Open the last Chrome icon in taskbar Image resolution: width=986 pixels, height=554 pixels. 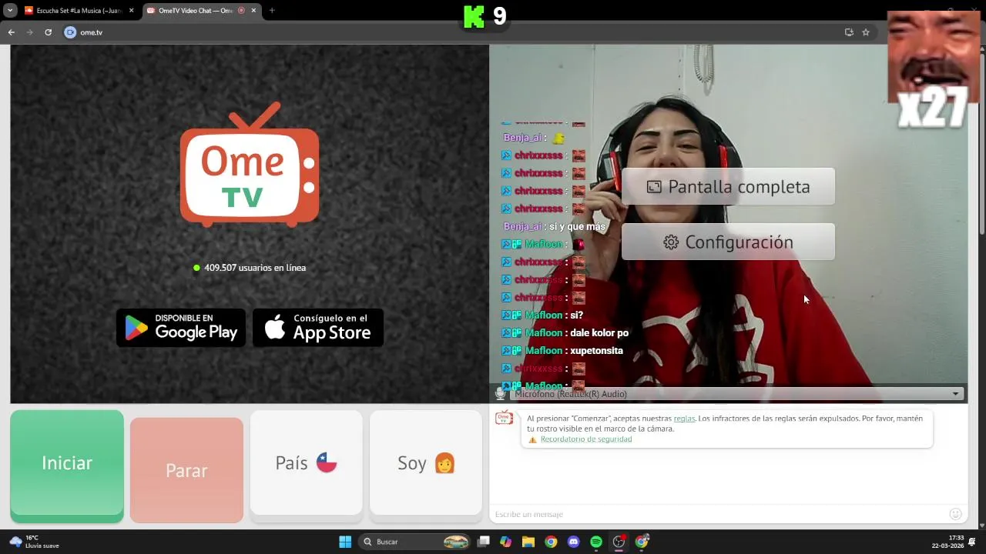coord(642,542)
